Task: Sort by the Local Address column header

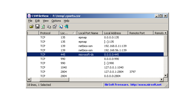Action: pos(115,33)
